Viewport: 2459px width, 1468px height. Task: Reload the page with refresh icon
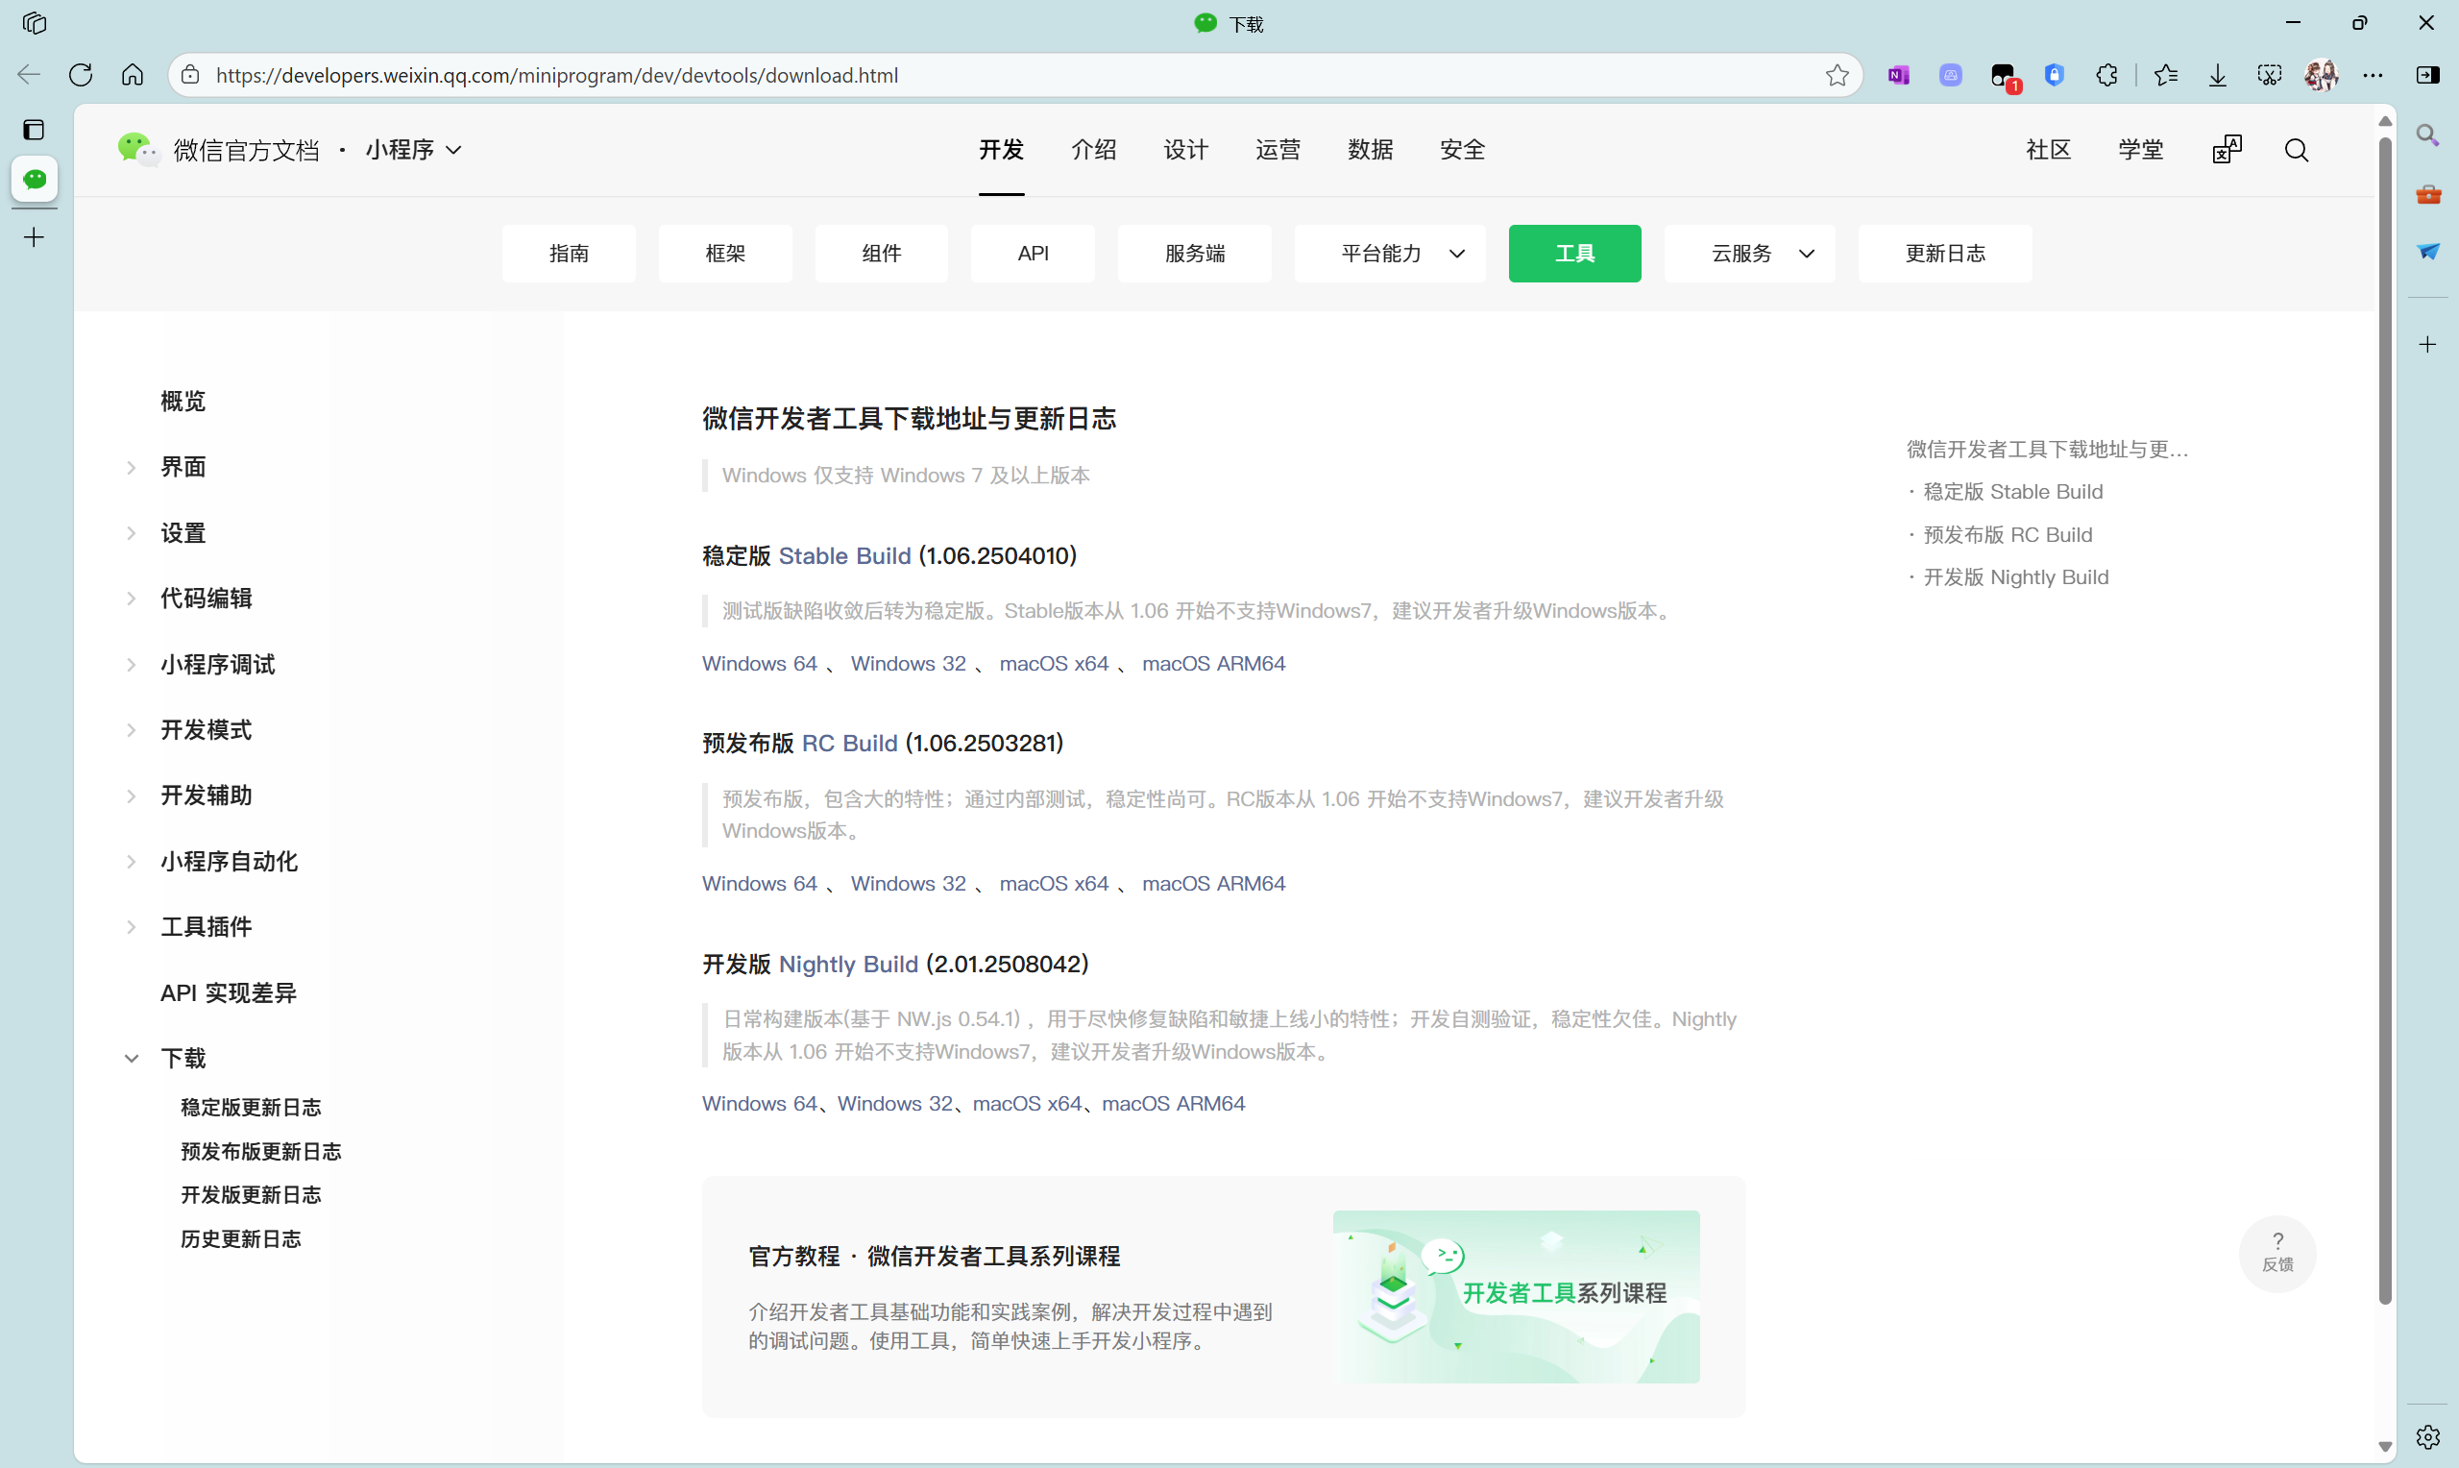click(81, 75)
